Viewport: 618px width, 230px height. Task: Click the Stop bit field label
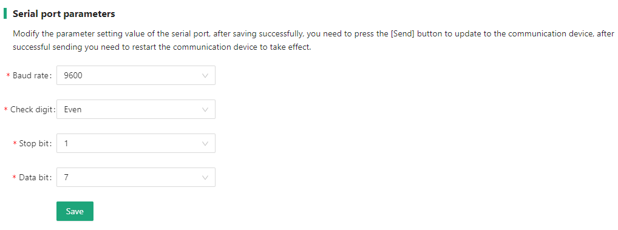(35, 144)
